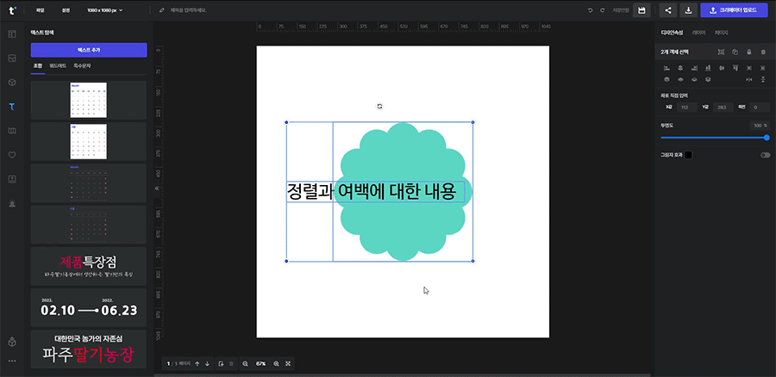Screen dimensions: 776x377
Task: Click the 텍스트 추가 button
Action: click(x=88, y=50)
